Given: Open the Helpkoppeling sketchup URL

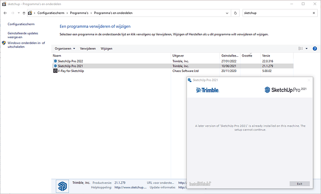Looking at the screenshot, I should [x=130, y=187].
